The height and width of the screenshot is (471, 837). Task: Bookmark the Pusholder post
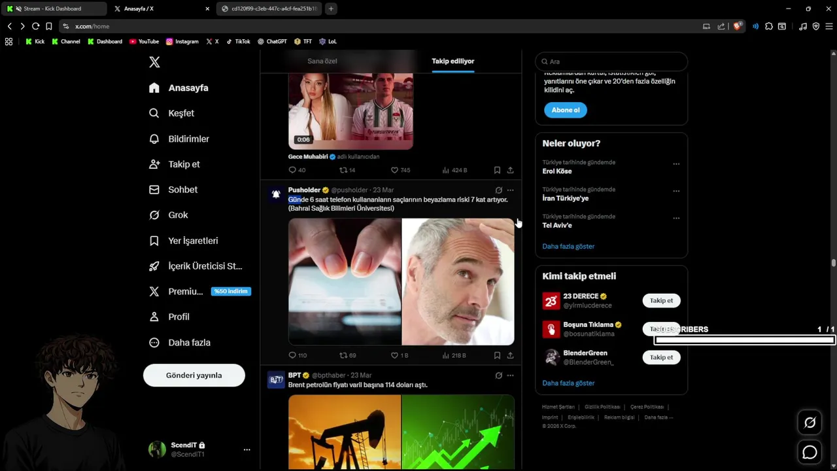[497, 355]
